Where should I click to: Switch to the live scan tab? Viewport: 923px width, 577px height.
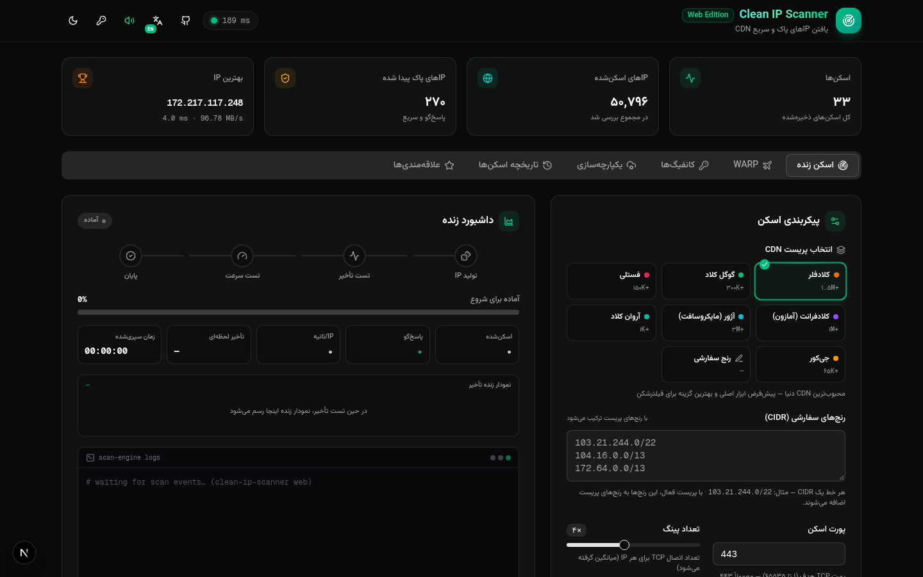[x=822, y=165]
